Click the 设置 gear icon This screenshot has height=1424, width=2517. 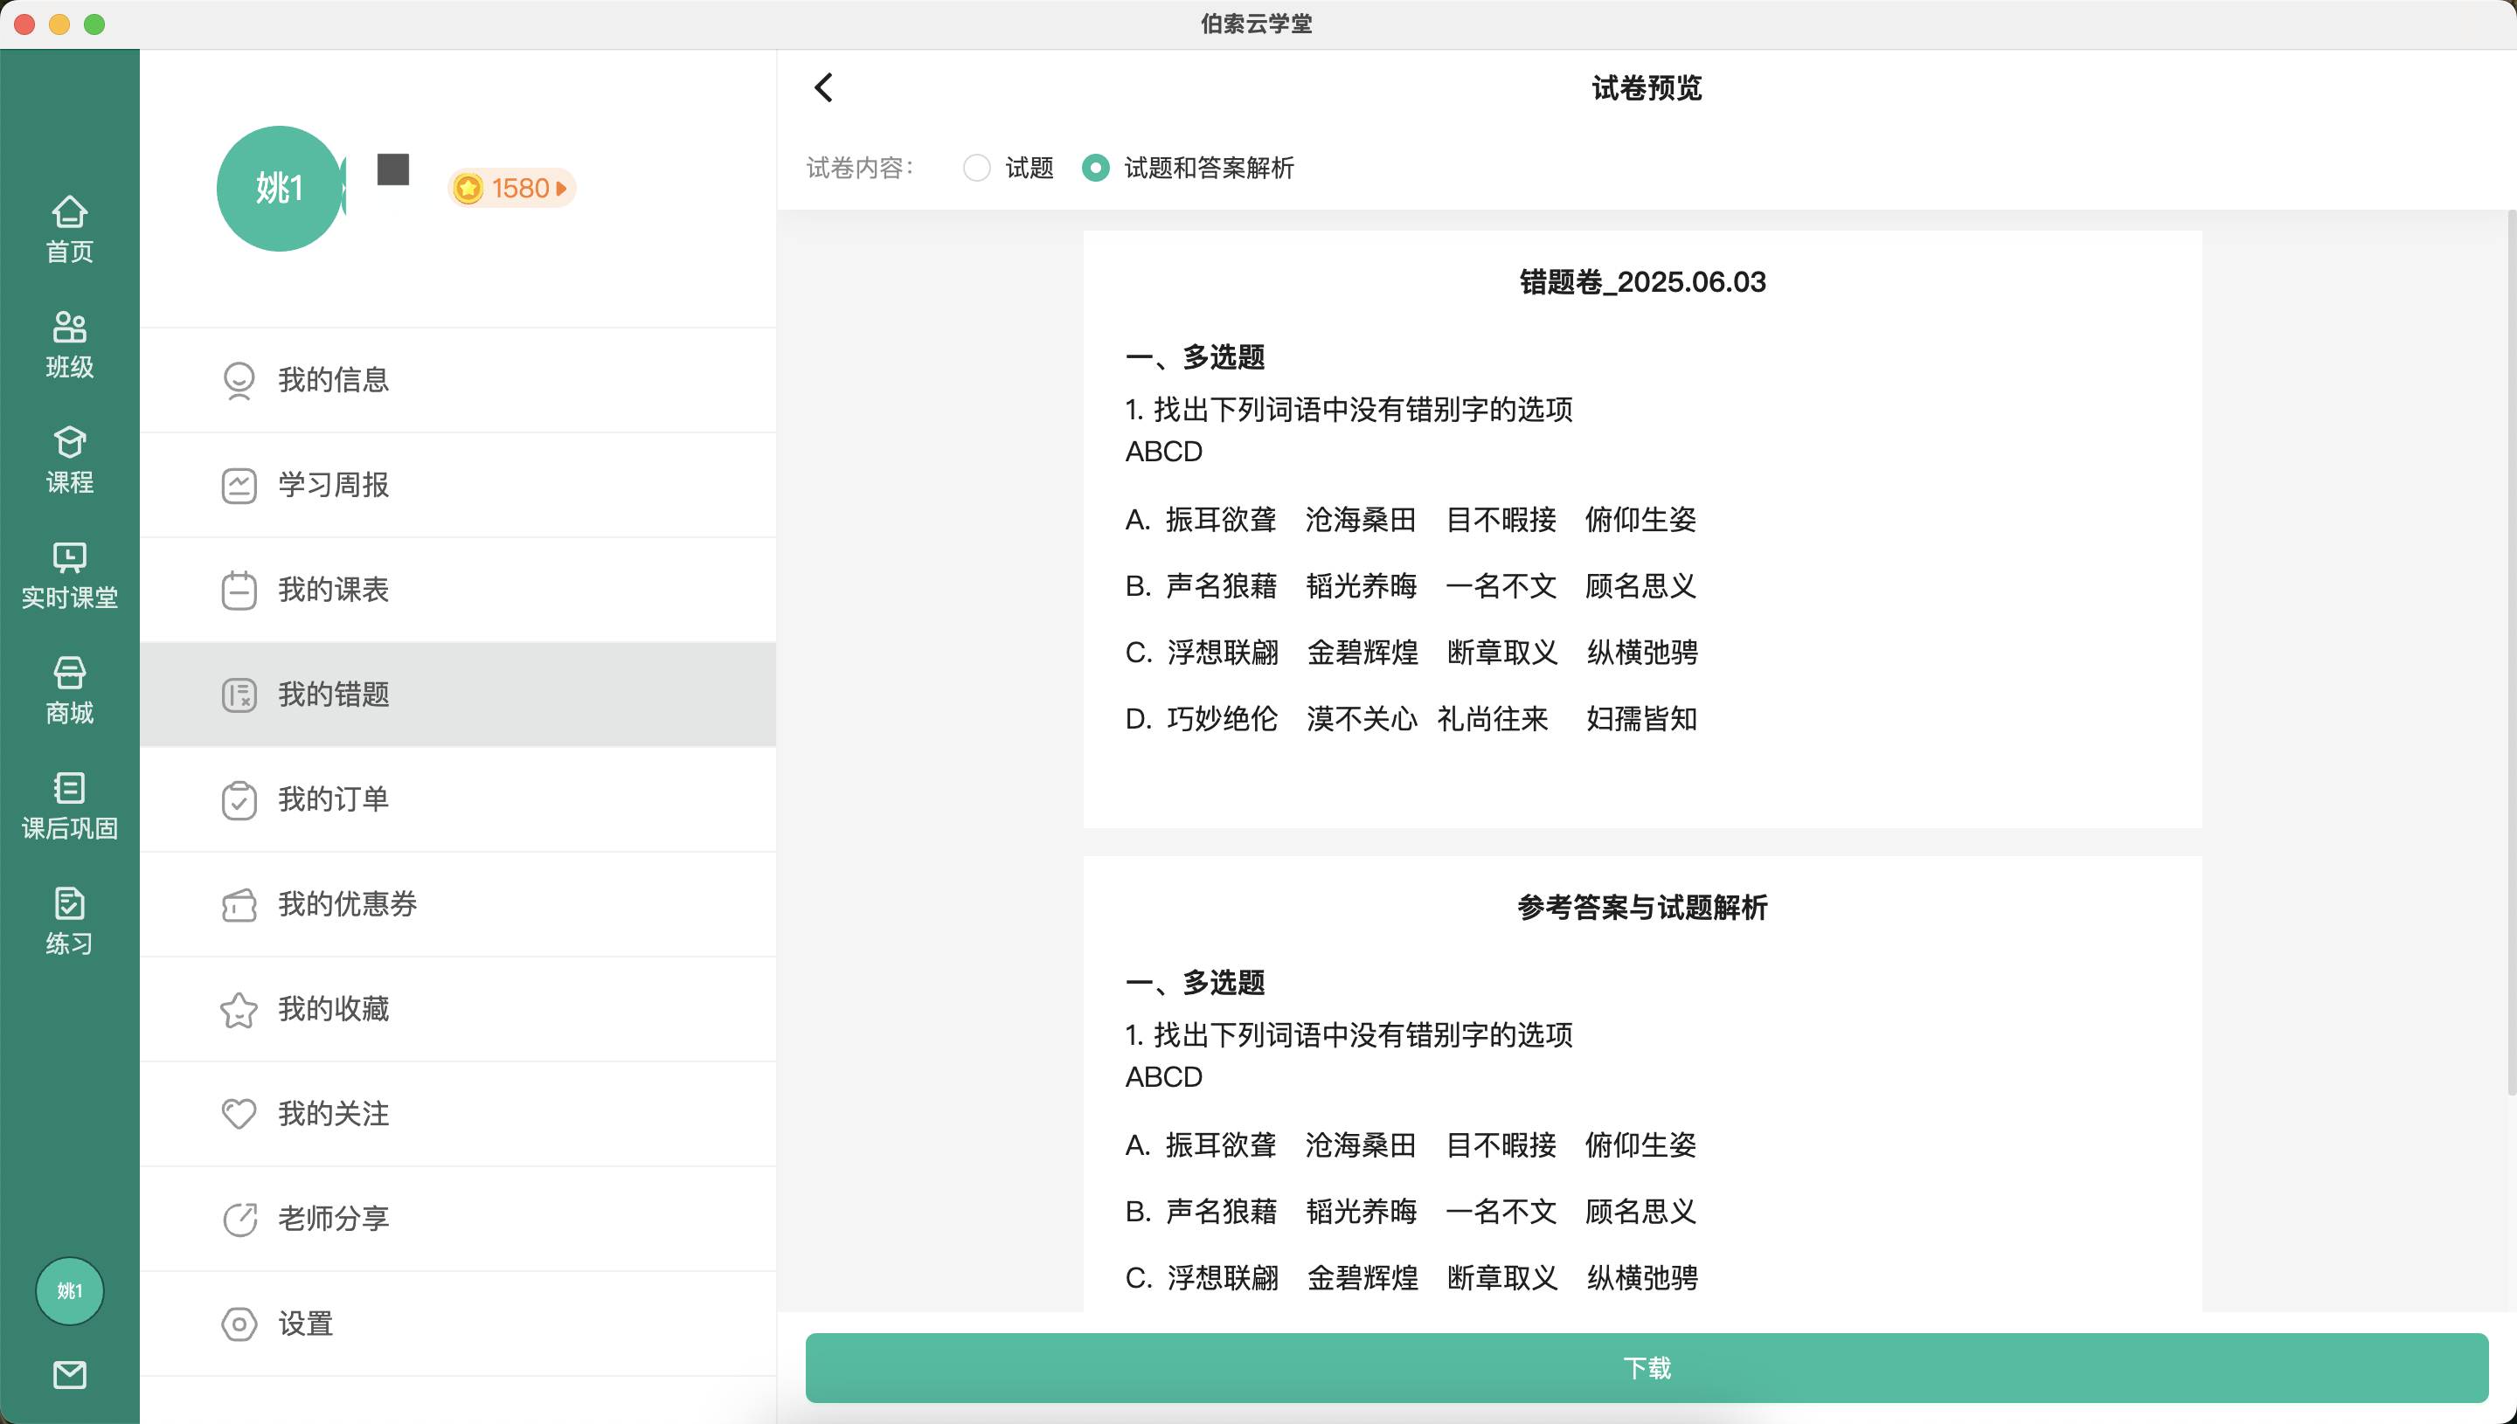[x=239, y=1324]
